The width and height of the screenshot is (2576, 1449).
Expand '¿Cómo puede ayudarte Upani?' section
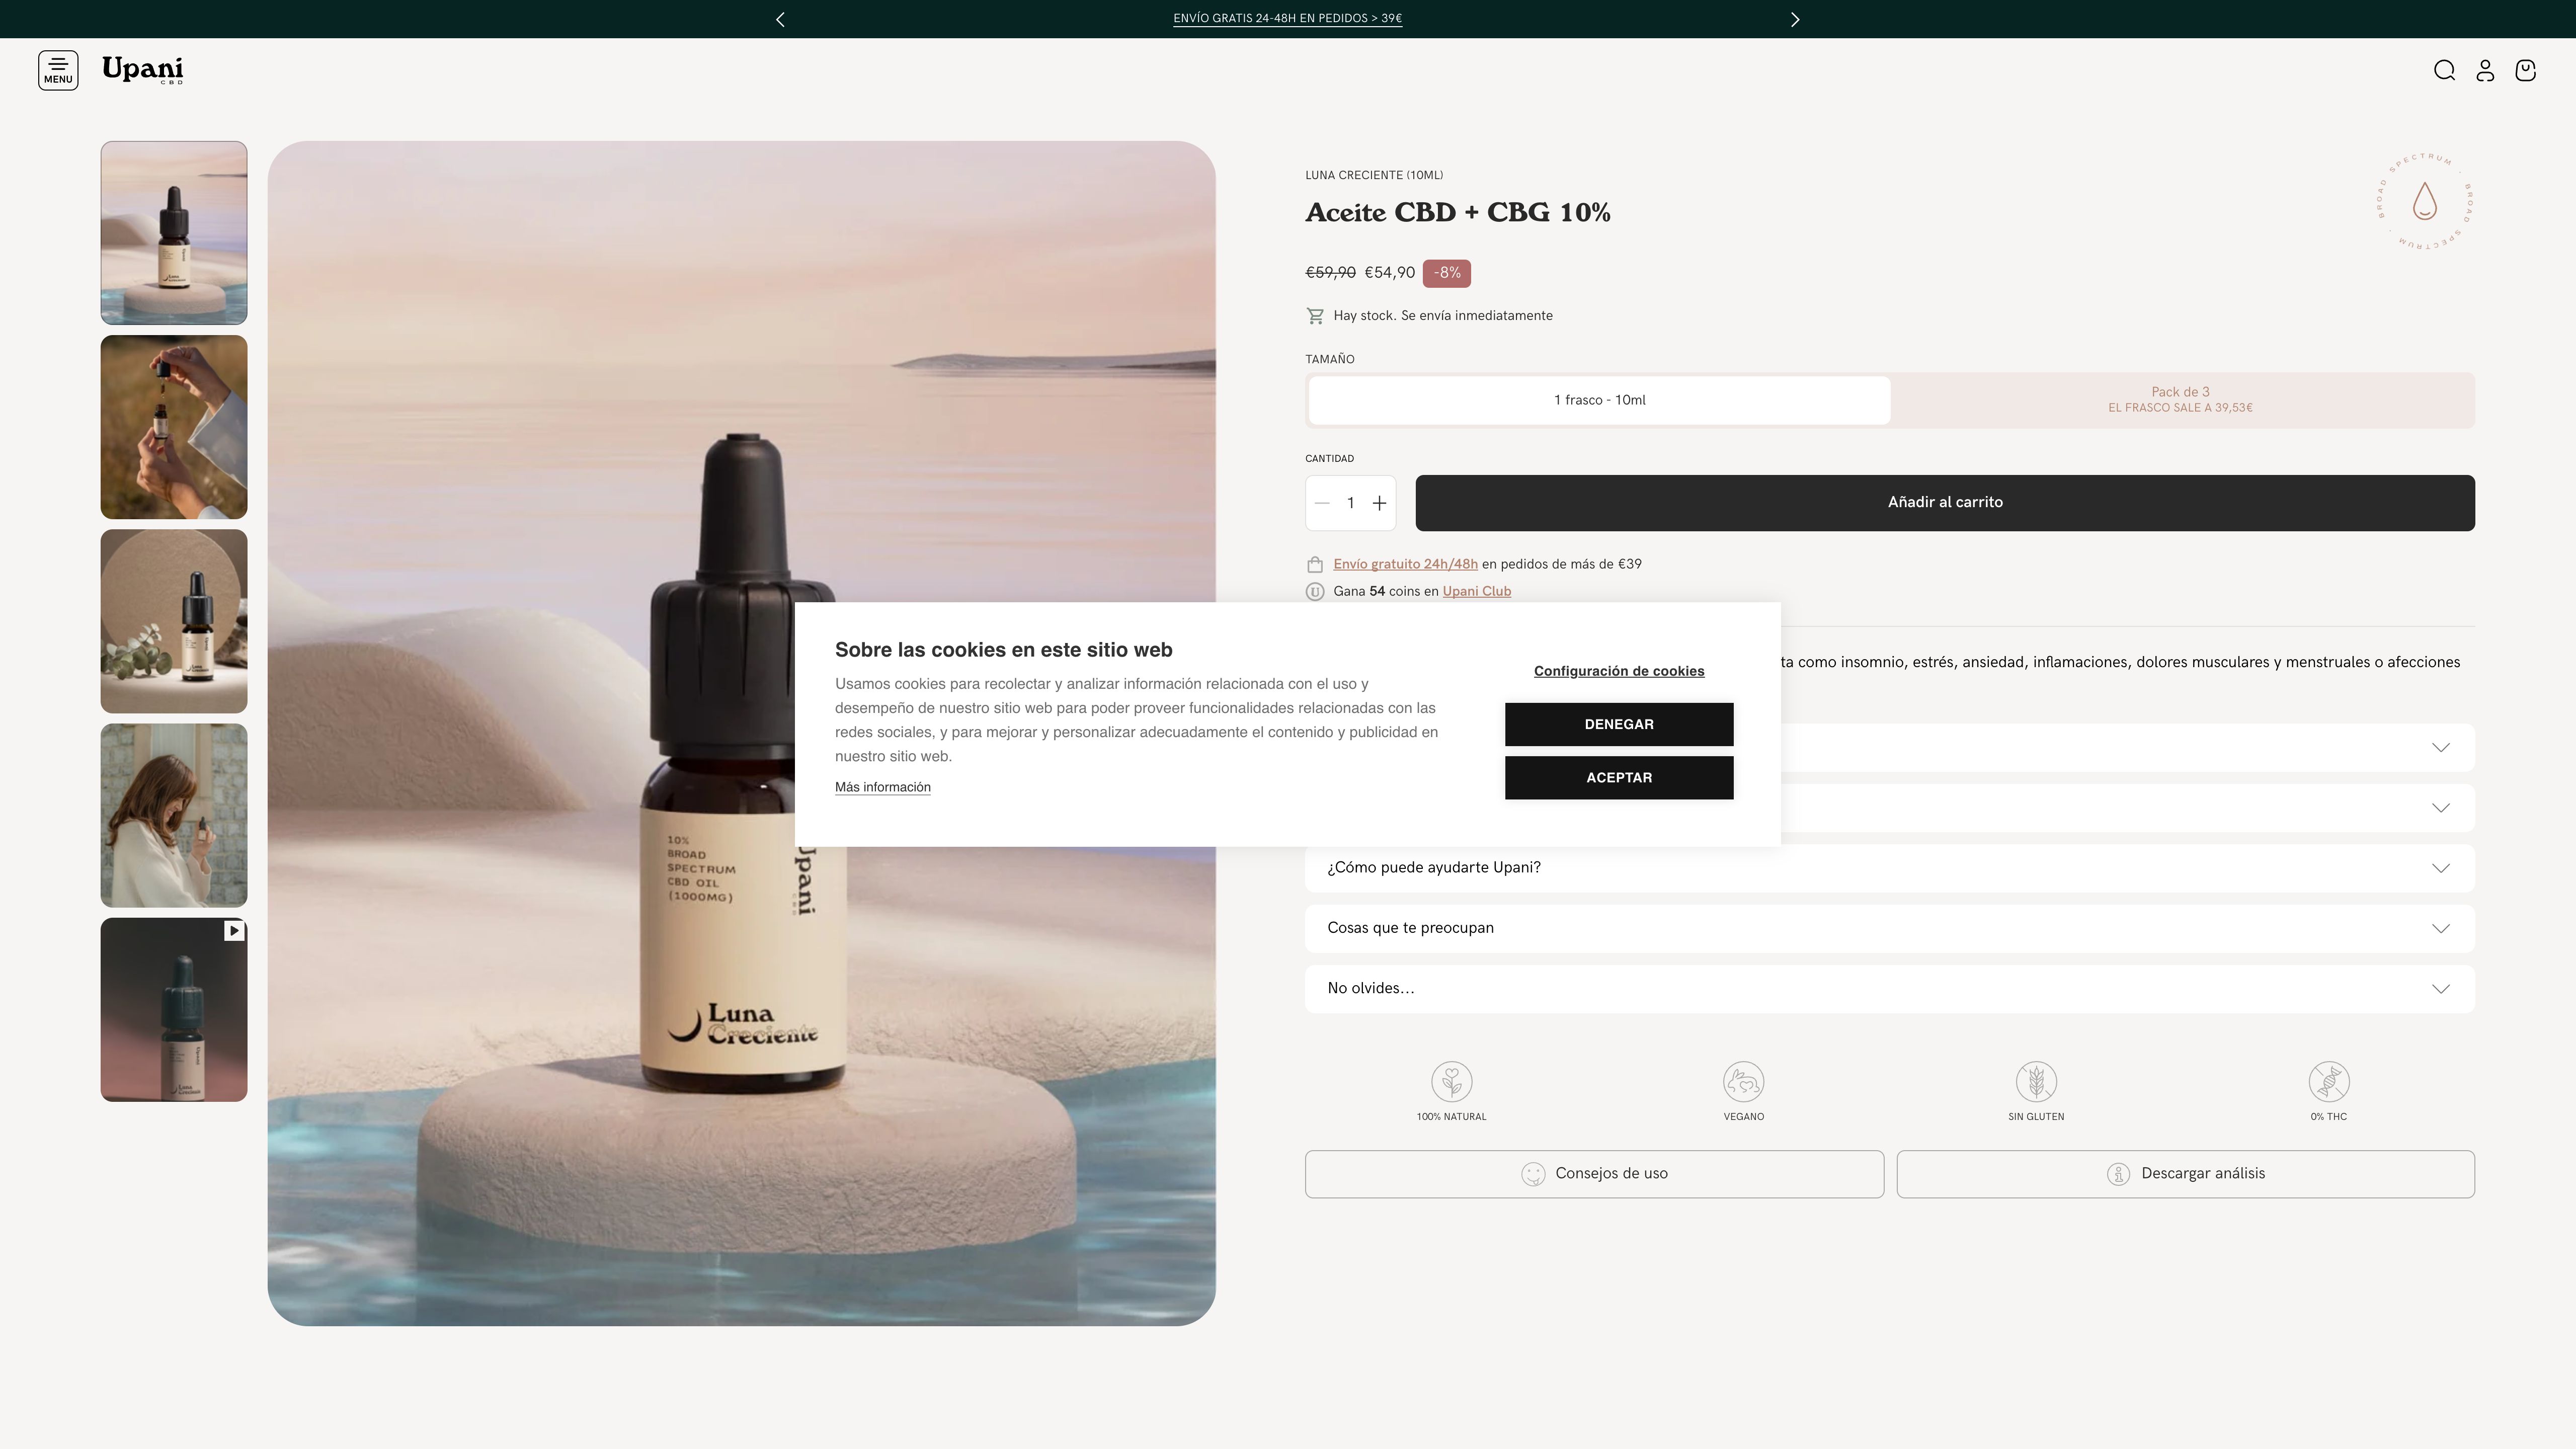click(1888, 867)
